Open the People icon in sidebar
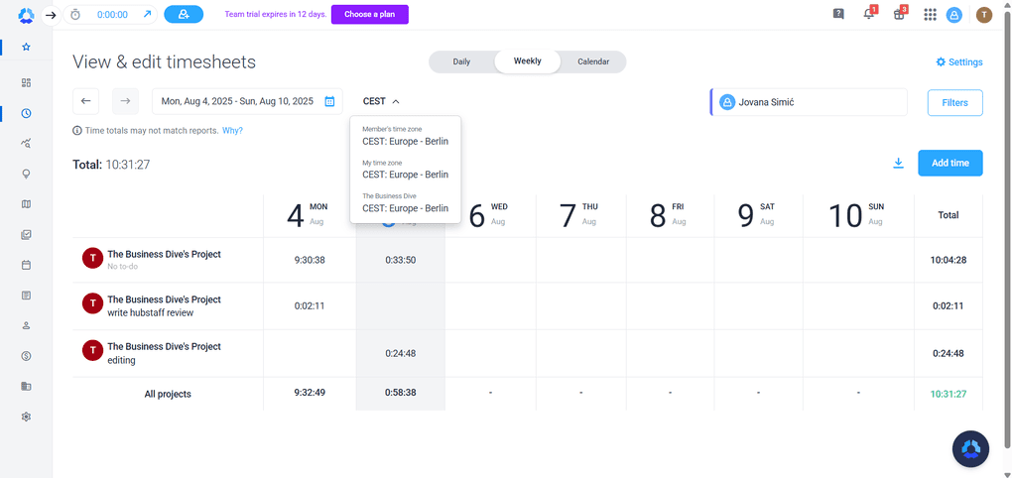The height and width of the screenshot is (478, 1012). pyautogui.click(x=26, y=325)
